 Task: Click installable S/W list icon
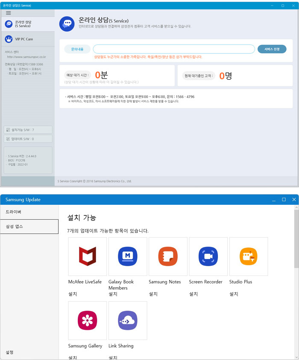pos(8,130)
